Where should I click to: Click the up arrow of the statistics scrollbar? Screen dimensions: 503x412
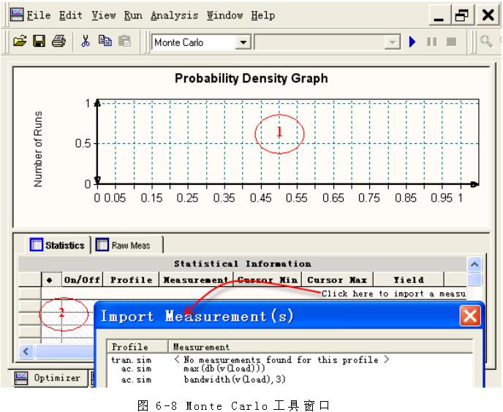pos(474,264)
